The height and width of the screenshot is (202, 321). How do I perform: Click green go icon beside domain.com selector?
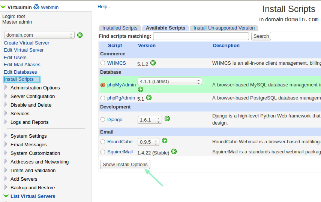(80, 35)
